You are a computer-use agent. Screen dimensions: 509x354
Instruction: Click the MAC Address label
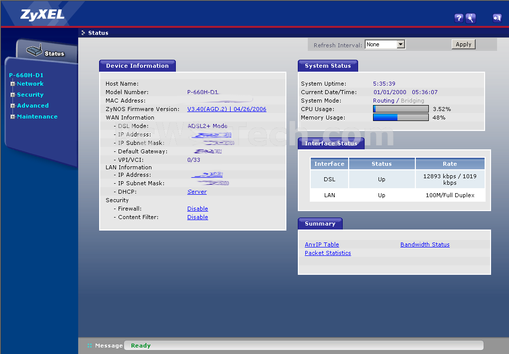(x=126, y=101)
